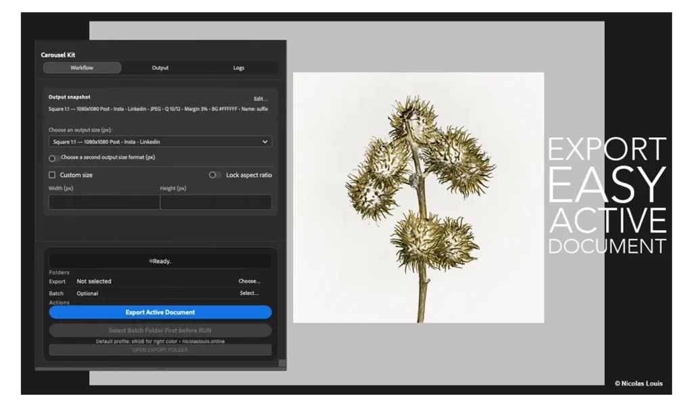Open Edit... to modify the output snapshot

(260, 99)
